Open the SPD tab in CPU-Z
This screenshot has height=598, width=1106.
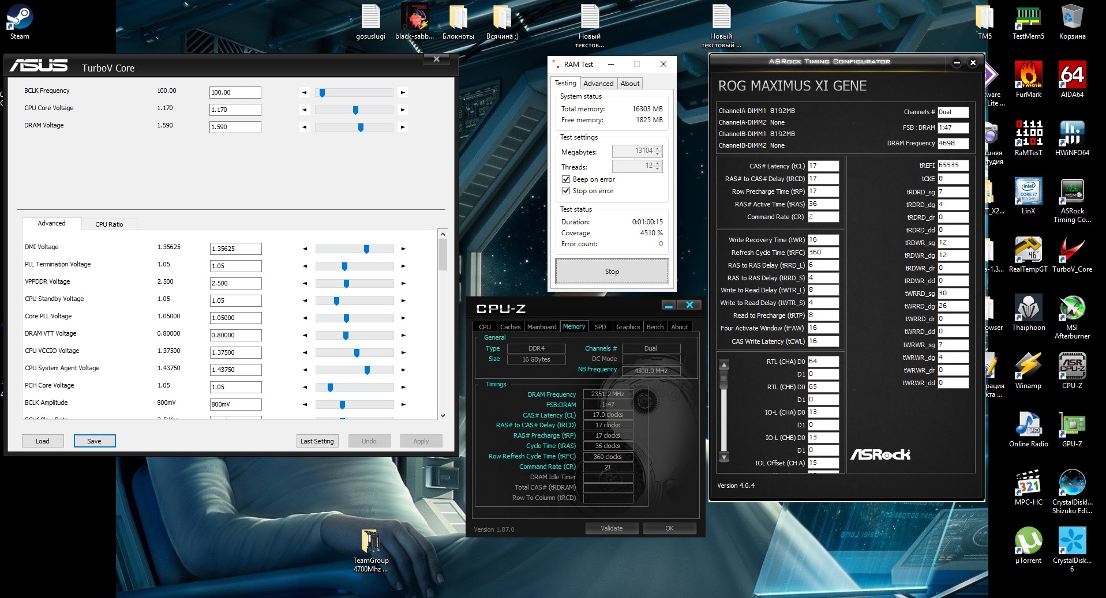click(x=600, y=327)
